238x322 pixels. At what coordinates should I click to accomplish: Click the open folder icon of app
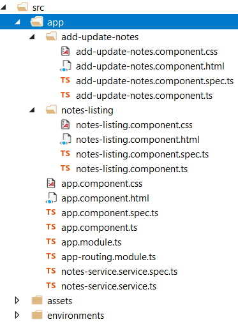[36, 22]
